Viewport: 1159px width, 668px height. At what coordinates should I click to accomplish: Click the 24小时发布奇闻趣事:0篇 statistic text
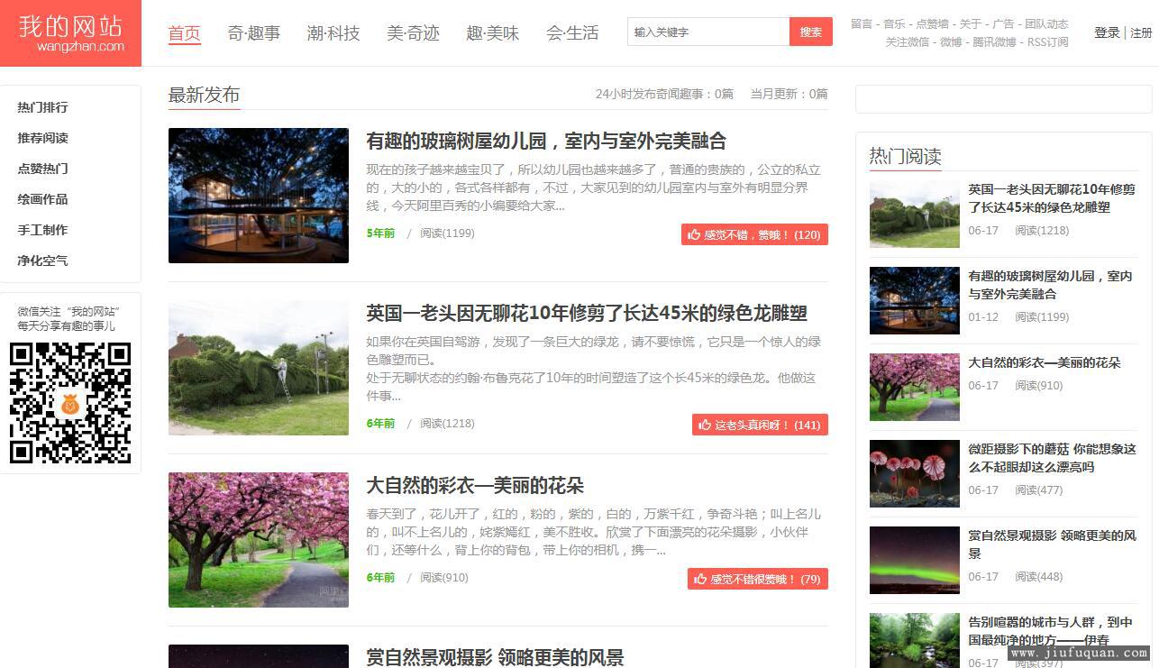pyautogui.click(x=664, y=94)
